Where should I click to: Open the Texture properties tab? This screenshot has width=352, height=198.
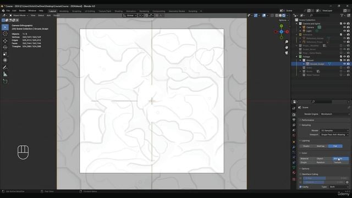pos(294,179)
